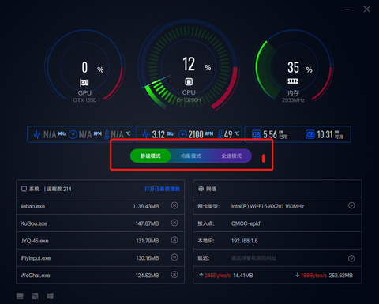This screenshot has height=304, width=379.
Task: Minimize the monitoring window
Action: 347,9
